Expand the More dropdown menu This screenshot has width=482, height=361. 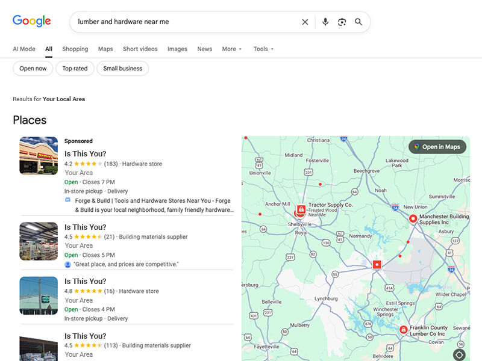click(232, 49)
